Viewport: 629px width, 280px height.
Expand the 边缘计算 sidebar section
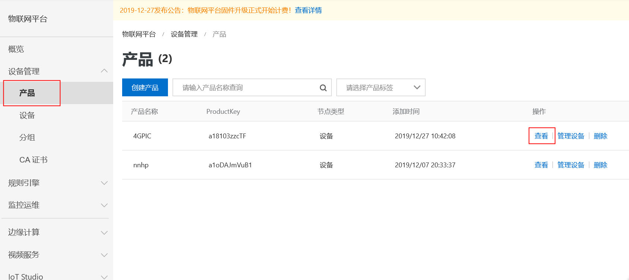pyautogui.click(x=104, y=233)
